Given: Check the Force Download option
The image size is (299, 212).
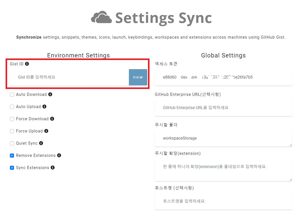Looking at the screenshot, I should click(x=12, y=119).
